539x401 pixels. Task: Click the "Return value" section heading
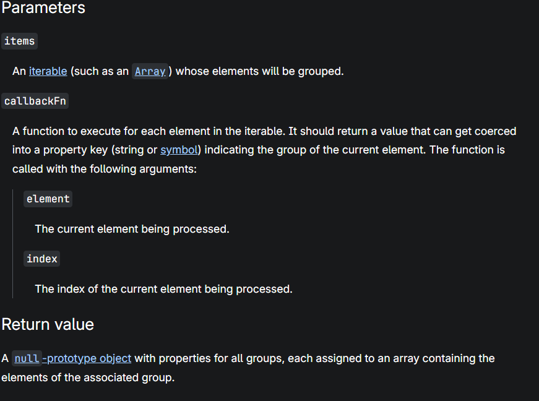pyautogui.click(x=48, y=324)
